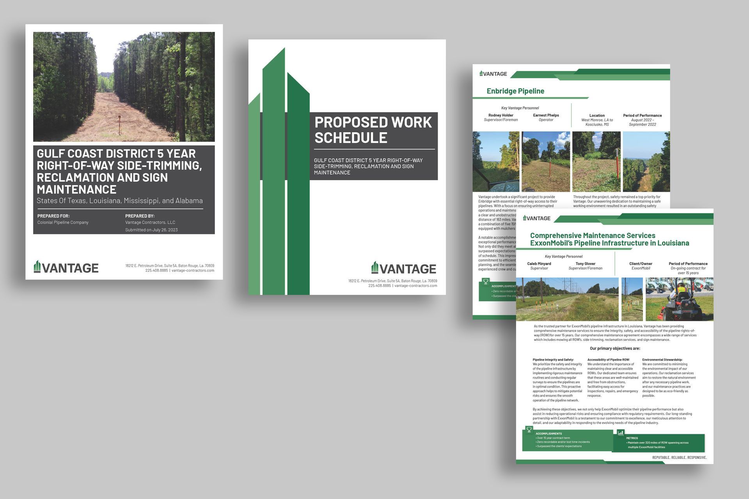Open the ExxonMobil photo of the red mower

pyautogui.click(x=680, y=299)
